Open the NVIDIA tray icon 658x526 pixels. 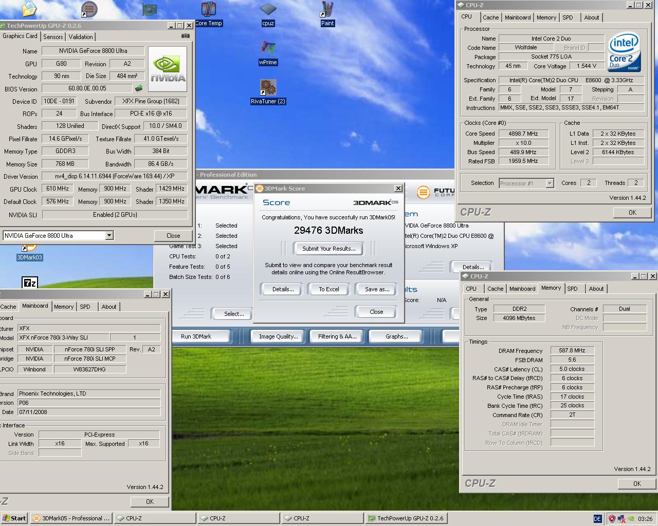pyautogui.click(x=630, y=519)
